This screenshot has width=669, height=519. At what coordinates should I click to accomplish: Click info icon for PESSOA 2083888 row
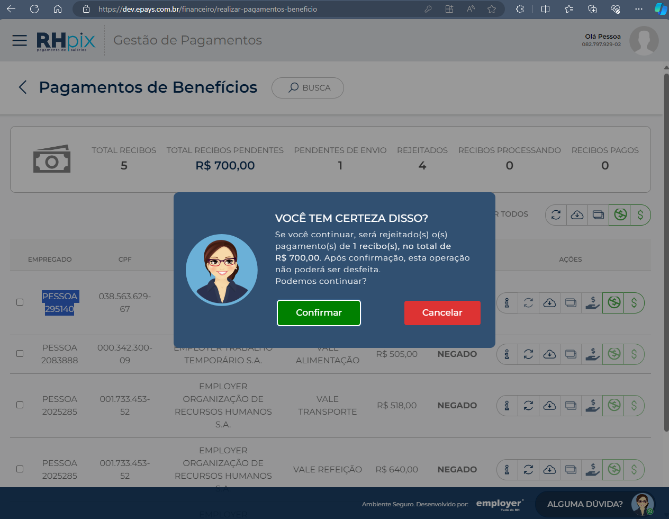[507, 354]
